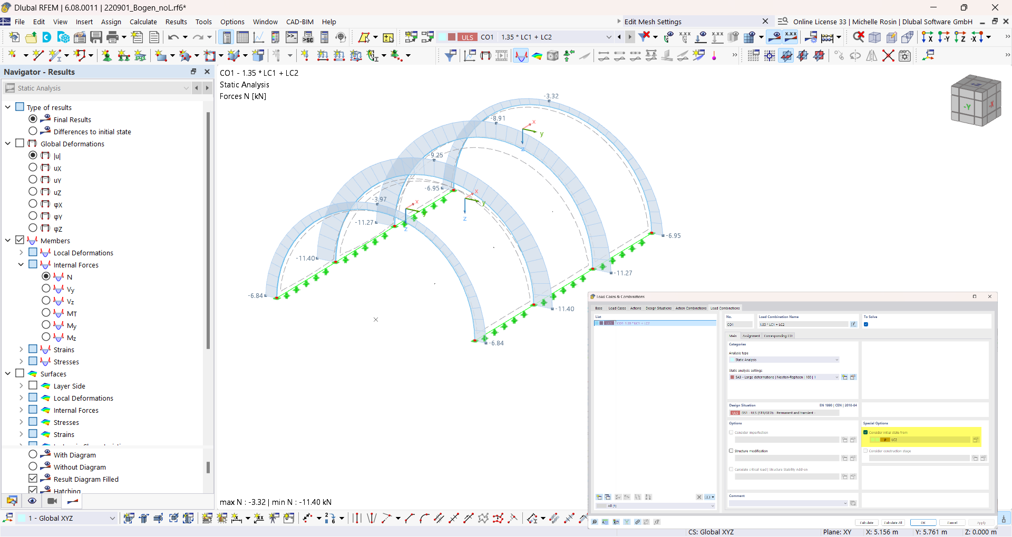This screenshot has width=1012, height=537.
Task: Collapse the Type of results tree node
Action: (8, 107)
